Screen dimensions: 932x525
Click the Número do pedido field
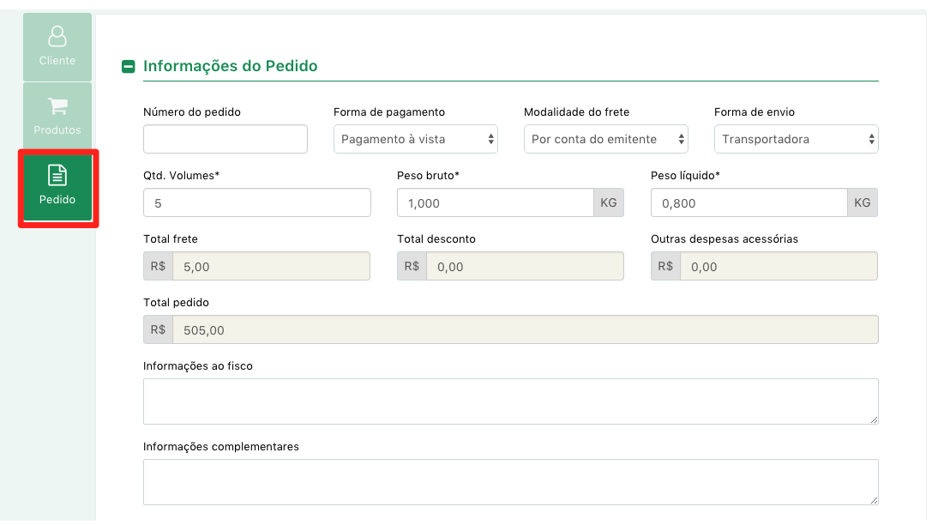tap(225, 139)
